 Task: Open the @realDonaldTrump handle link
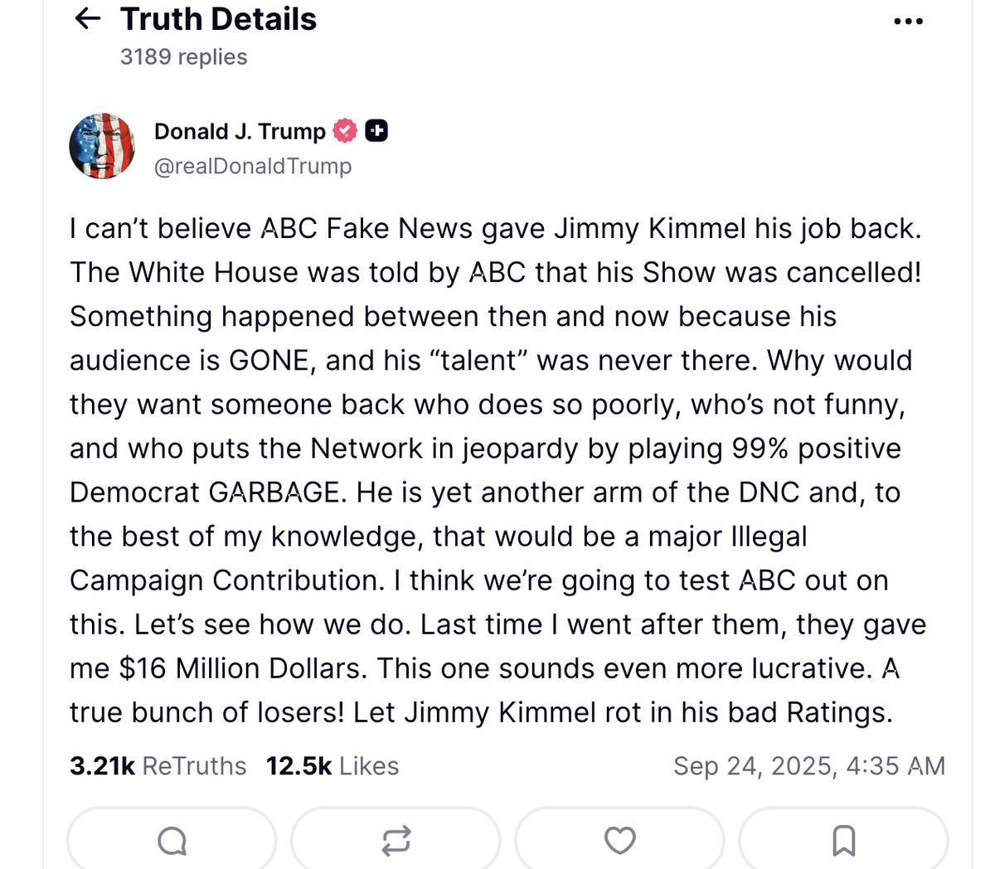click(253, 166)
